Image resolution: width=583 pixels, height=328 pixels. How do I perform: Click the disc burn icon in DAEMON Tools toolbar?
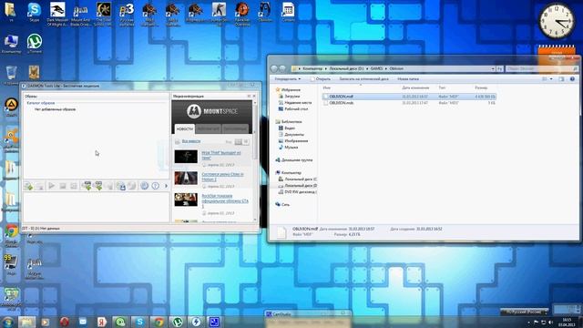pyautogui.click(x=132, y=186)
